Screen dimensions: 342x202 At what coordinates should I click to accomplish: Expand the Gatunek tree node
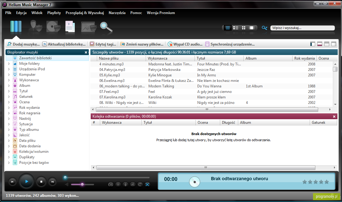click(9, 97)
